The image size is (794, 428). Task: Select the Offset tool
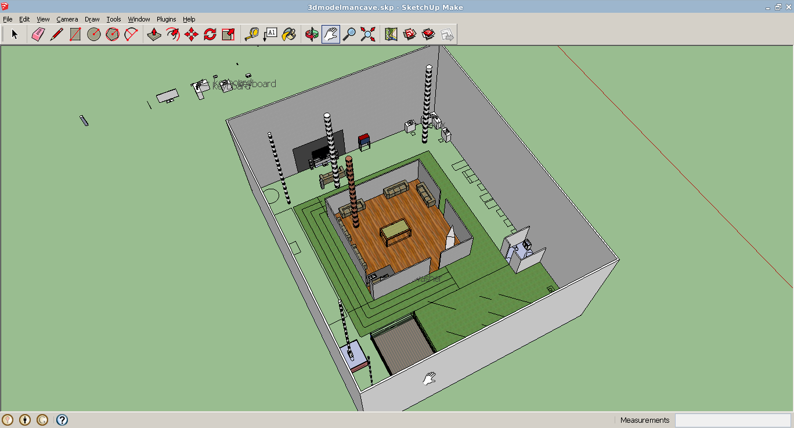tap(172, 34)
